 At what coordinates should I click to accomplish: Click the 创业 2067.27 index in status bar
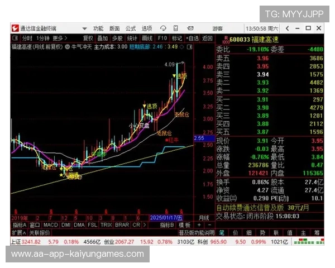(x=119, y=242)
